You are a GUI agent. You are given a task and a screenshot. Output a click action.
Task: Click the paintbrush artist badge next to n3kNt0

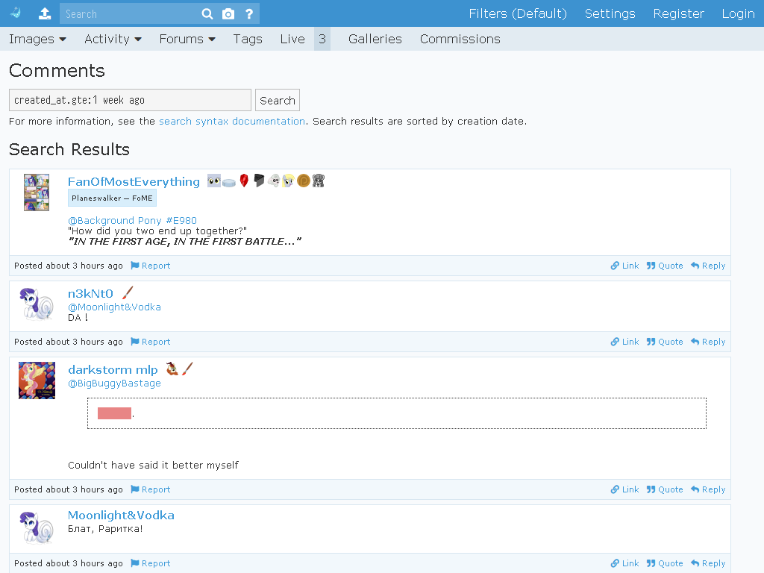[127, 292]
